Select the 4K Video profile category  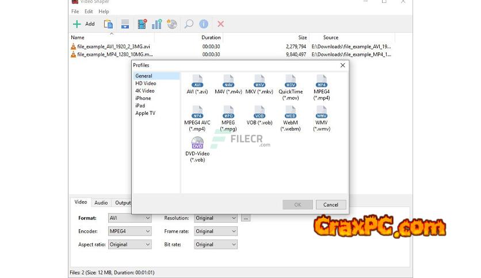(145, 91)
